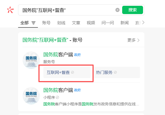Open the filter icon beside 全部
The height and width of the screenshot is (115, 165).
tap(33, 23)
